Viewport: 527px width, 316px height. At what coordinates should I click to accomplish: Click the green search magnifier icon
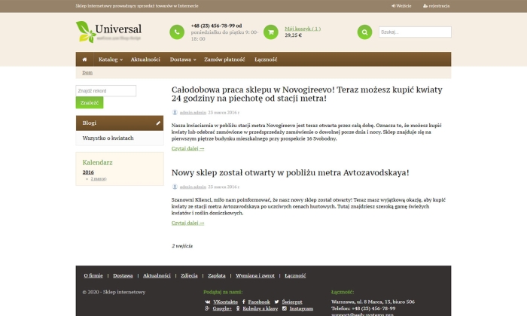click(365, 32)
